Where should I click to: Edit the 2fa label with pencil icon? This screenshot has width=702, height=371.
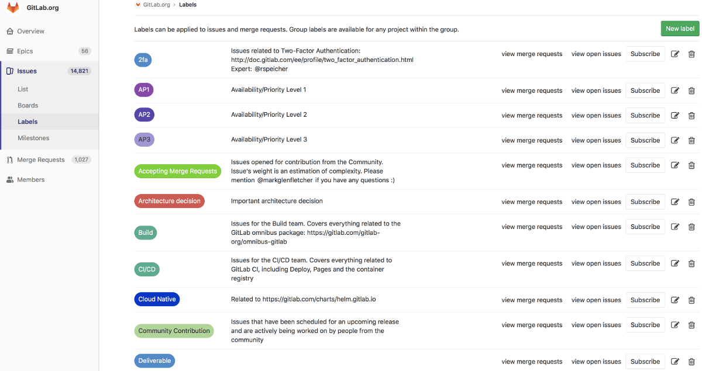click(675, 54)
